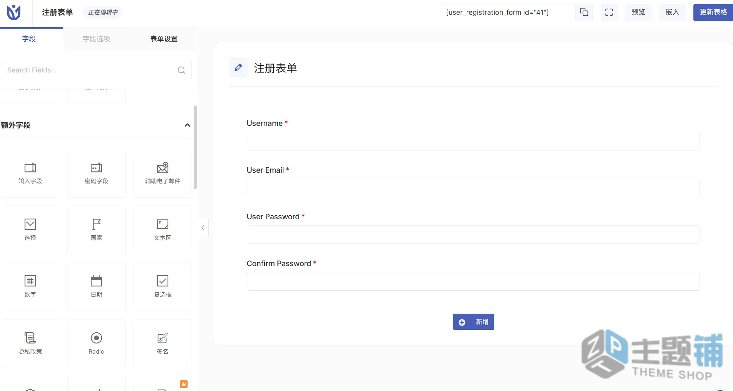The image size is (733, 391).
Task: Click the User Registration logo icon
Action: [14, 12]
